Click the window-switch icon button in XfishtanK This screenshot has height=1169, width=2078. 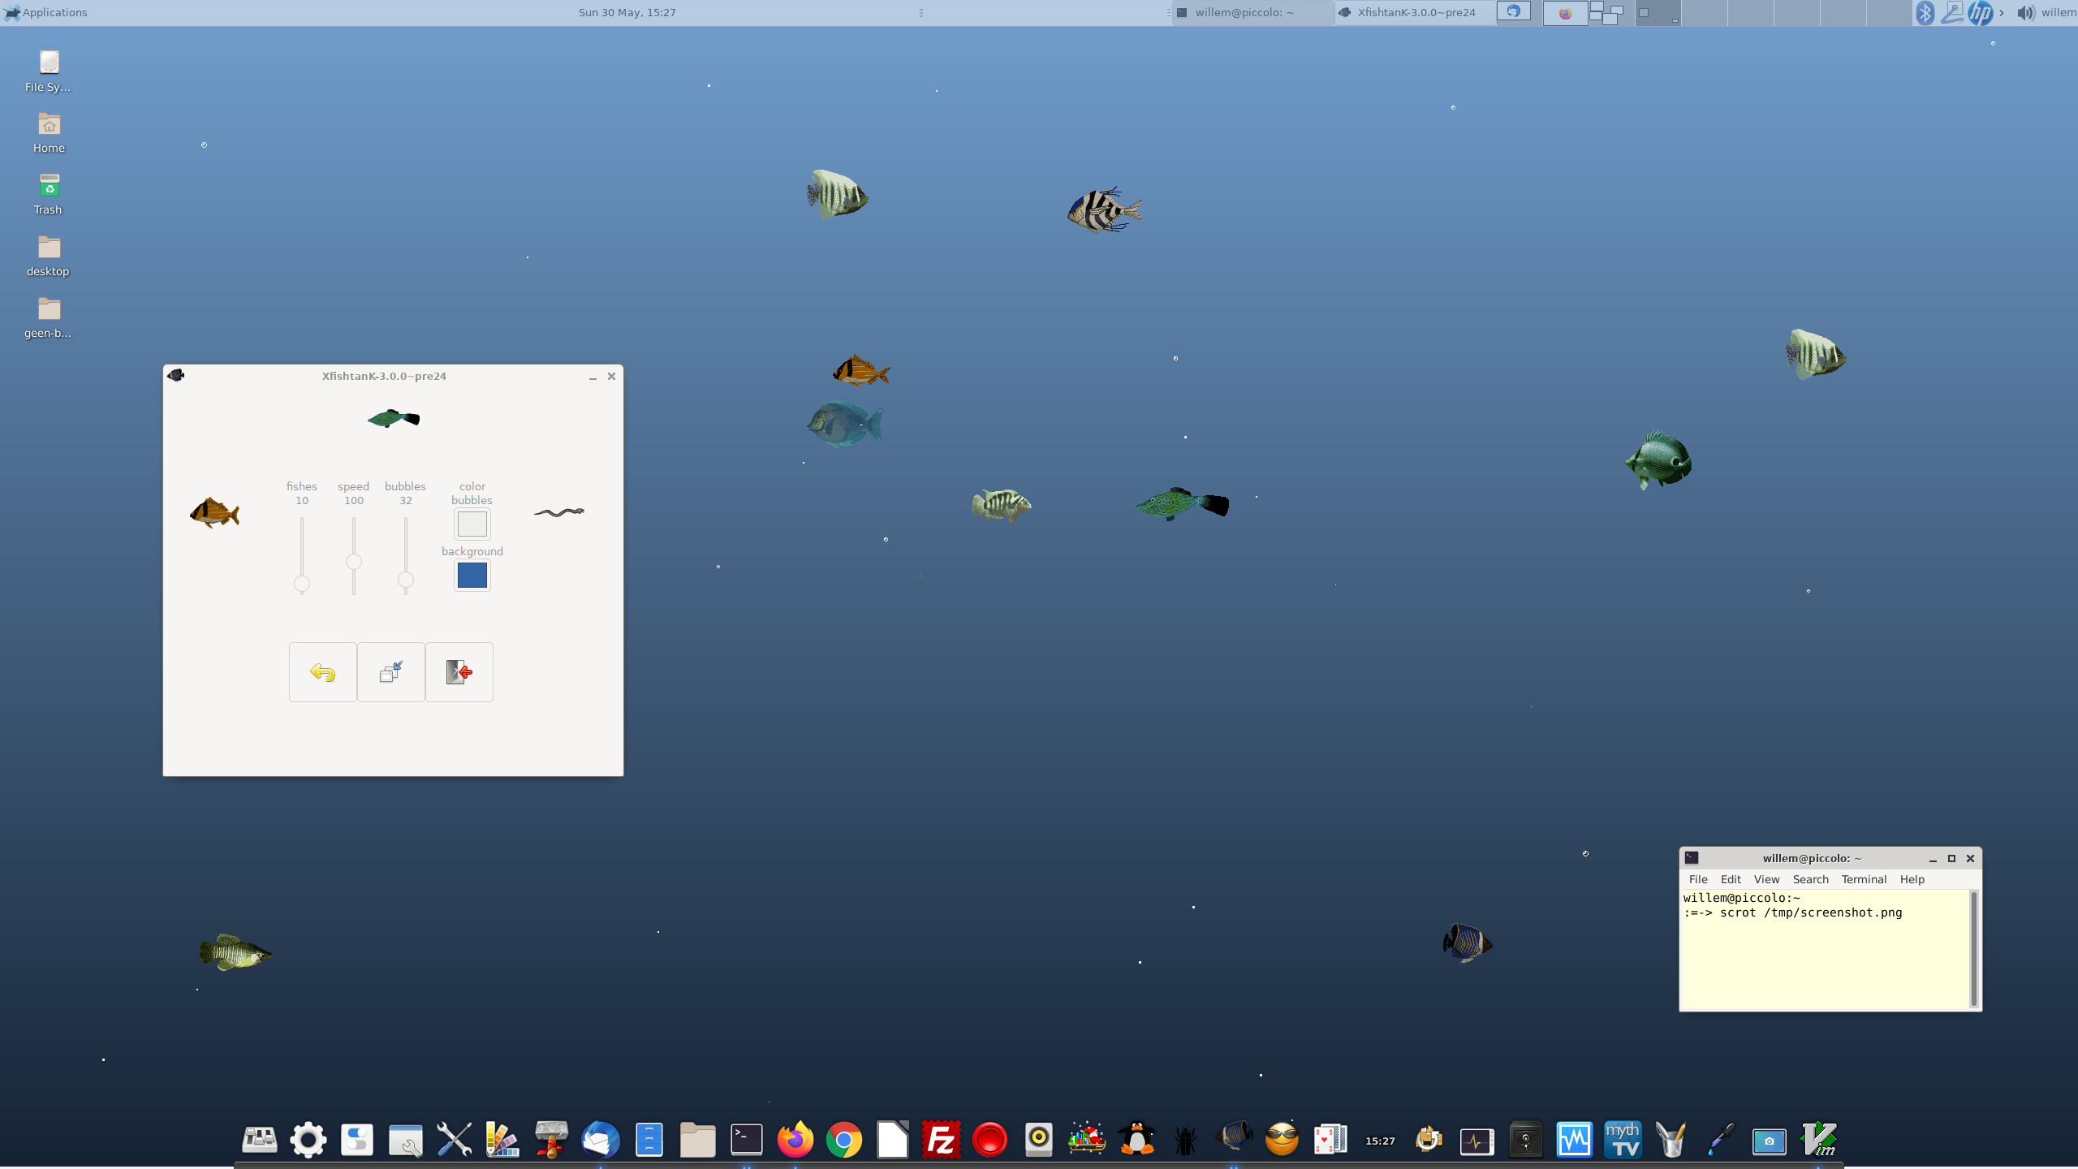click(390, 672)
